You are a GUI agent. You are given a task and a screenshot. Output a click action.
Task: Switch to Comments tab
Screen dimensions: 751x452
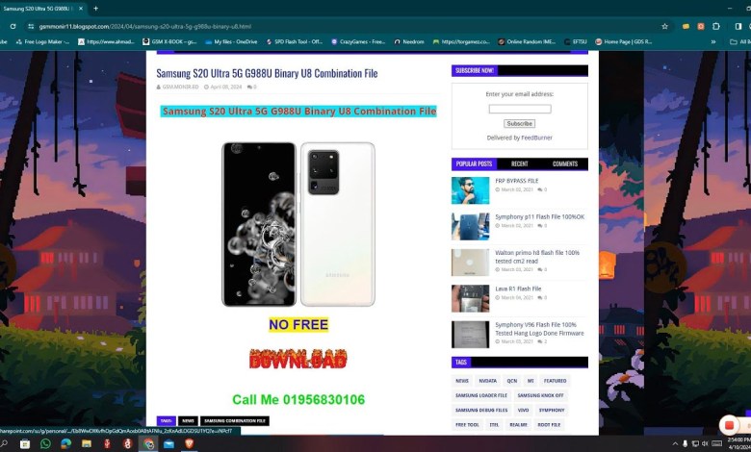point(564,164)
